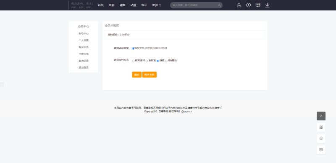Screen dimensions: 336x163
Task: Click the back-to-top arrow button
Action: 321,116
